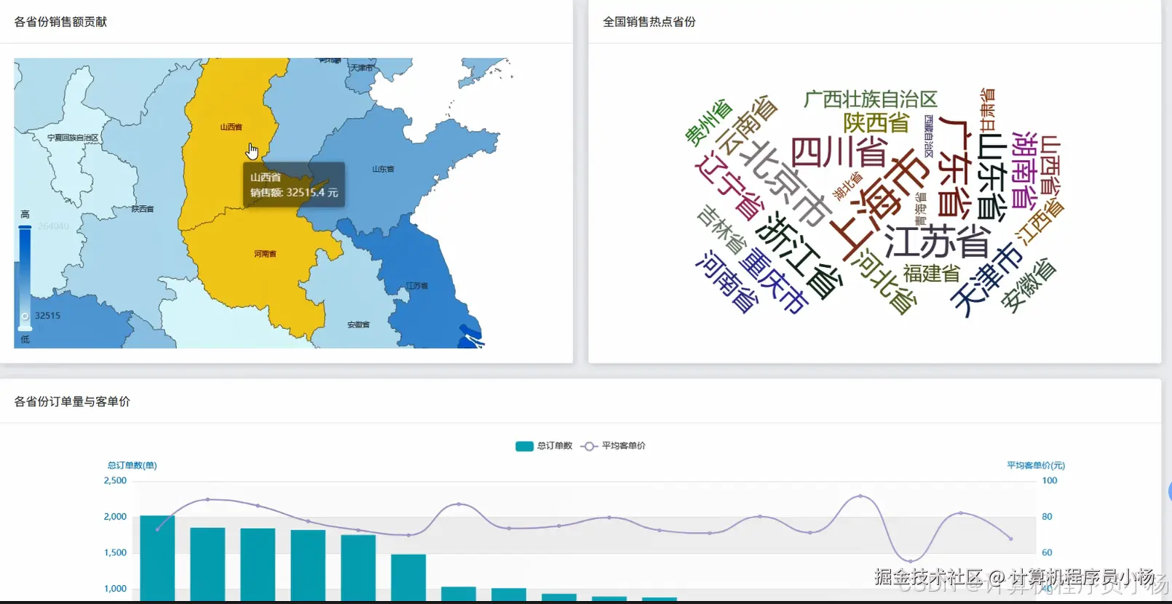Click 浙江省 in the word cloud
This screenshot has height=604, width=1172.
coord(799,256)
